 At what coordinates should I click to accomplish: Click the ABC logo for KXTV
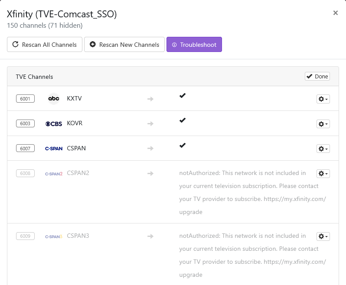click(54, 99)
